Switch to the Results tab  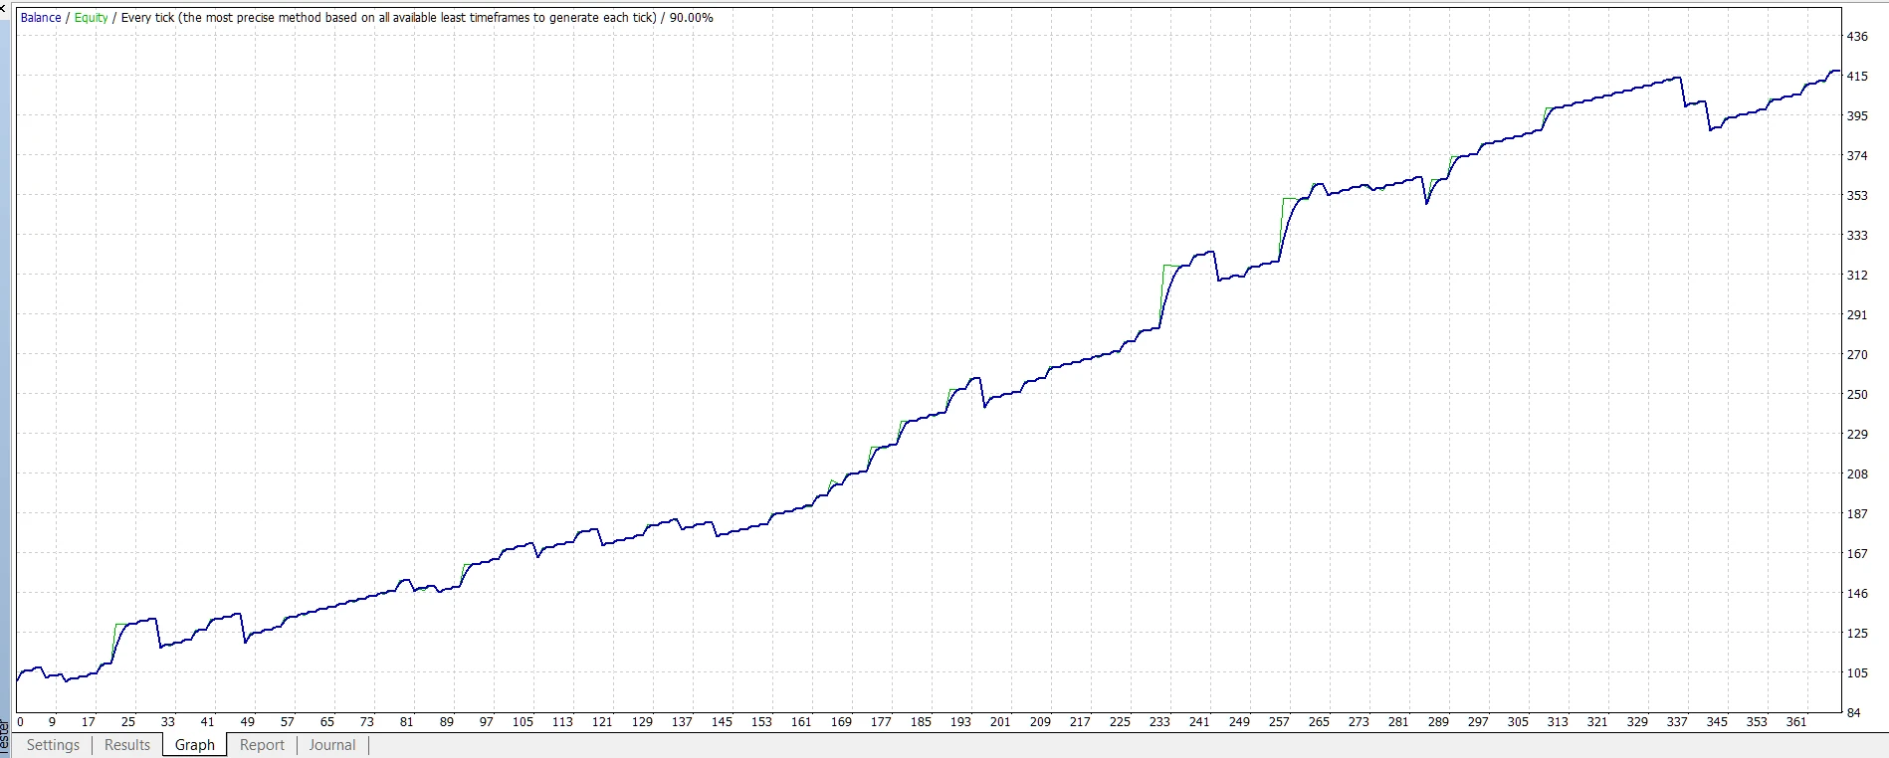[x=127, y=745]
